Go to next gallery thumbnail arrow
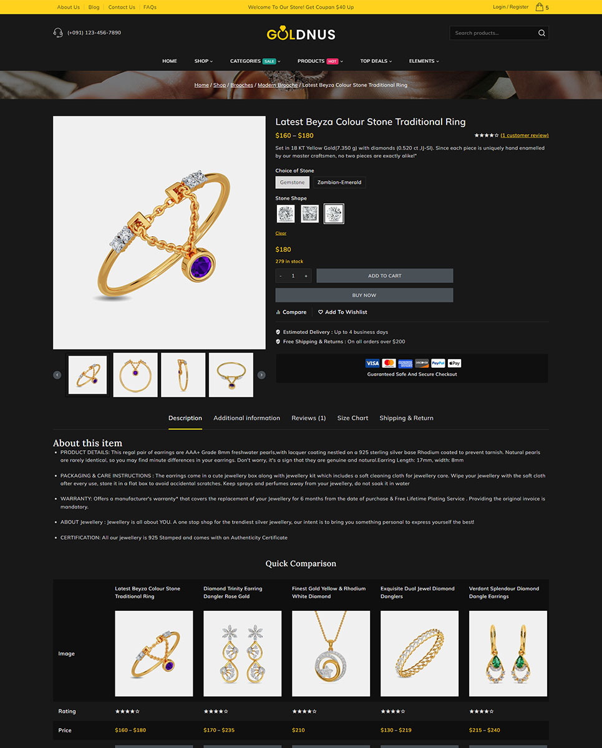 coord(261,375)
